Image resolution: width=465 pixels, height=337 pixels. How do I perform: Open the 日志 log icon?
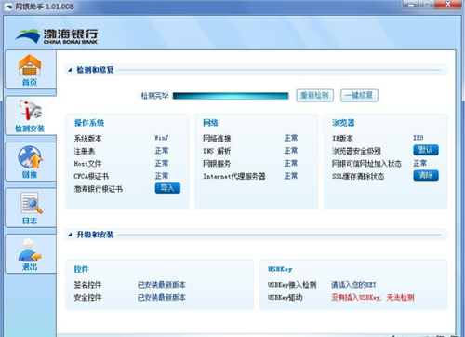point(30,208)
